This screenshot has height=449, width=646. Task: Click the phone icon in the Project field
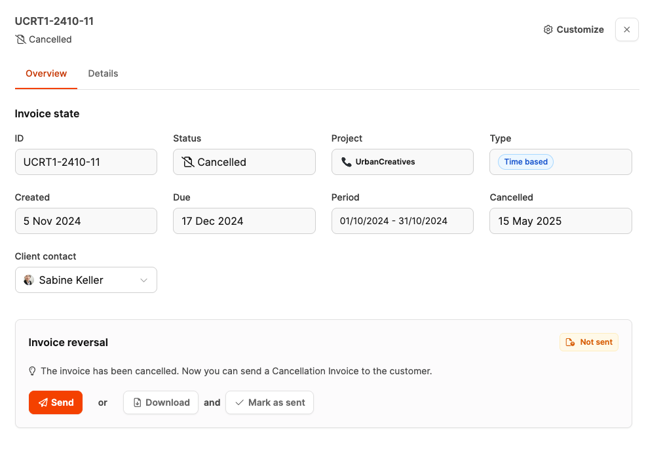(346, 162)
